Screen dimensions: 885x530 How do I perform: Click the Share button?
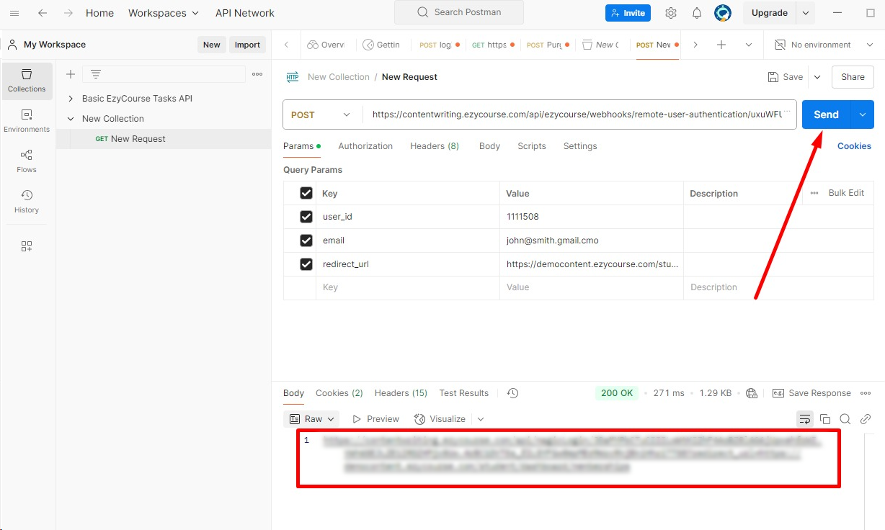point(853,77)
